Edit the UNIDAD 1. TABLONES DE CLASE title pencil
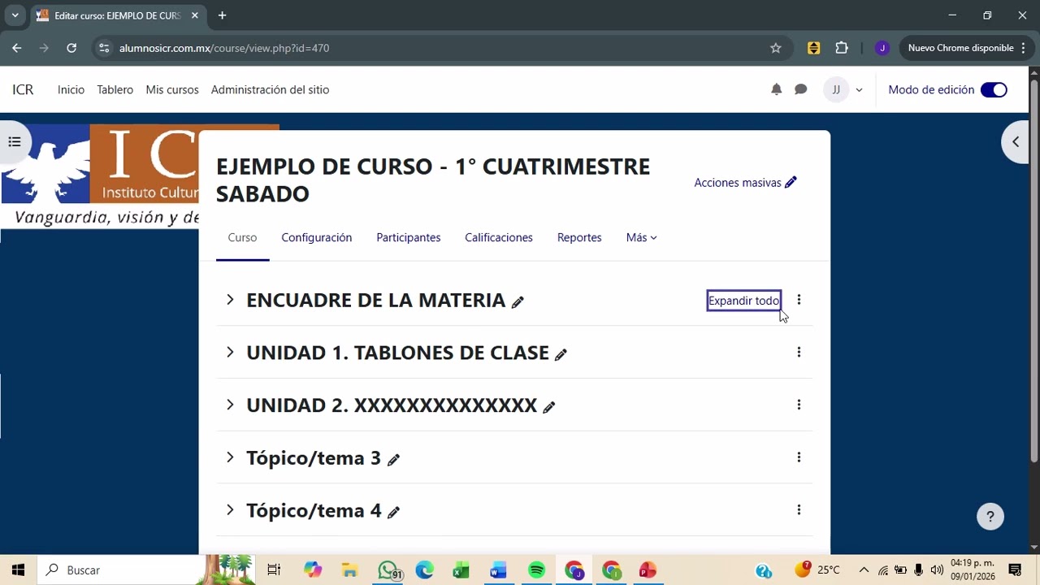1040x585 pixels. (x=561, y=354)
